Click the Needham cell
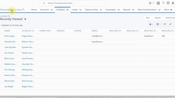The image size is (175, 98). pyautogui.click(x=149, y=36)
